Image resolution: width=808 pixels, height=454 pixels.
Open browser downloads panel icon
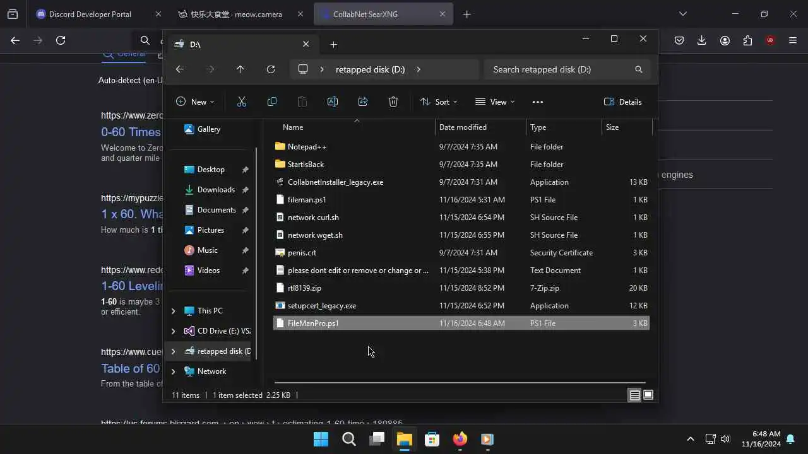coord(702,40)
